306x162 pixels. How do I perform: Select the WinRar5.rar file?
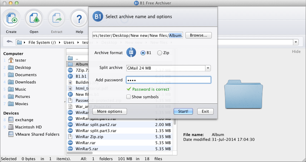click(86, 149)
